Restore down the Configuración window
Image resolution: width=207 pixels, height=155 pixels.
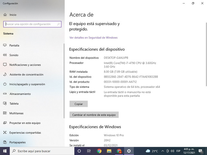193,3
